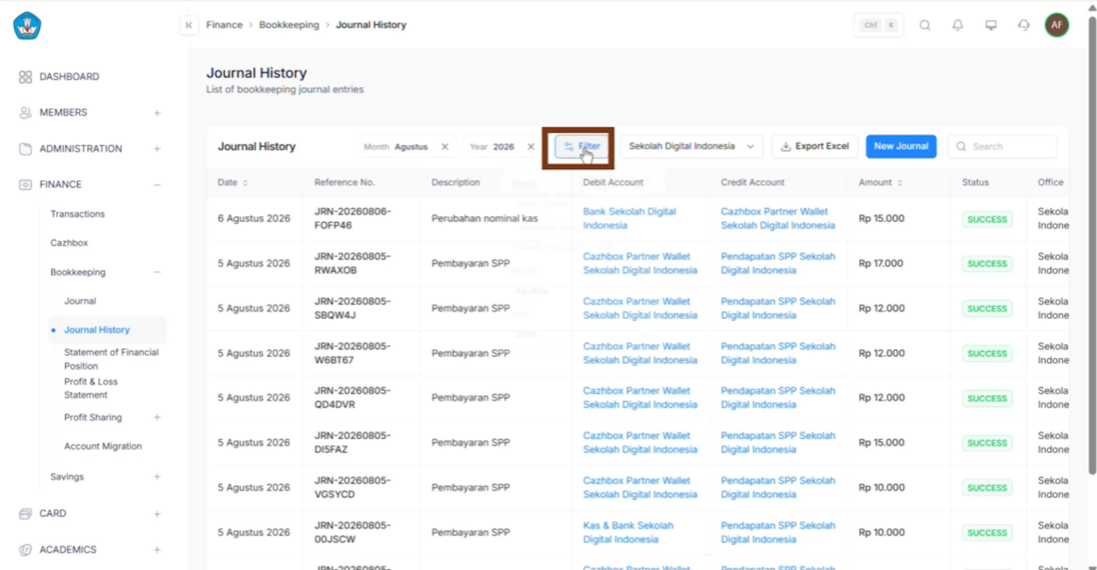Click the Rp 17.000 amount
This screenshot has width=1097, height=570.
coord(881,263)
